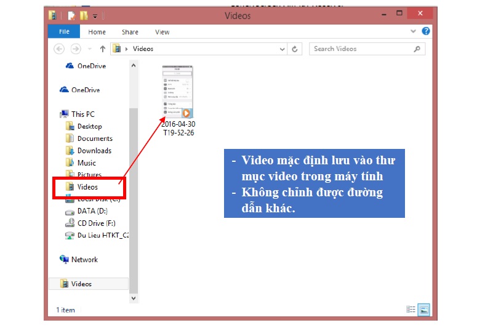The height and width of the screenshot is (328, 493).
Task: Refresh the Videos folder view
Action: [x=295, y=49]
